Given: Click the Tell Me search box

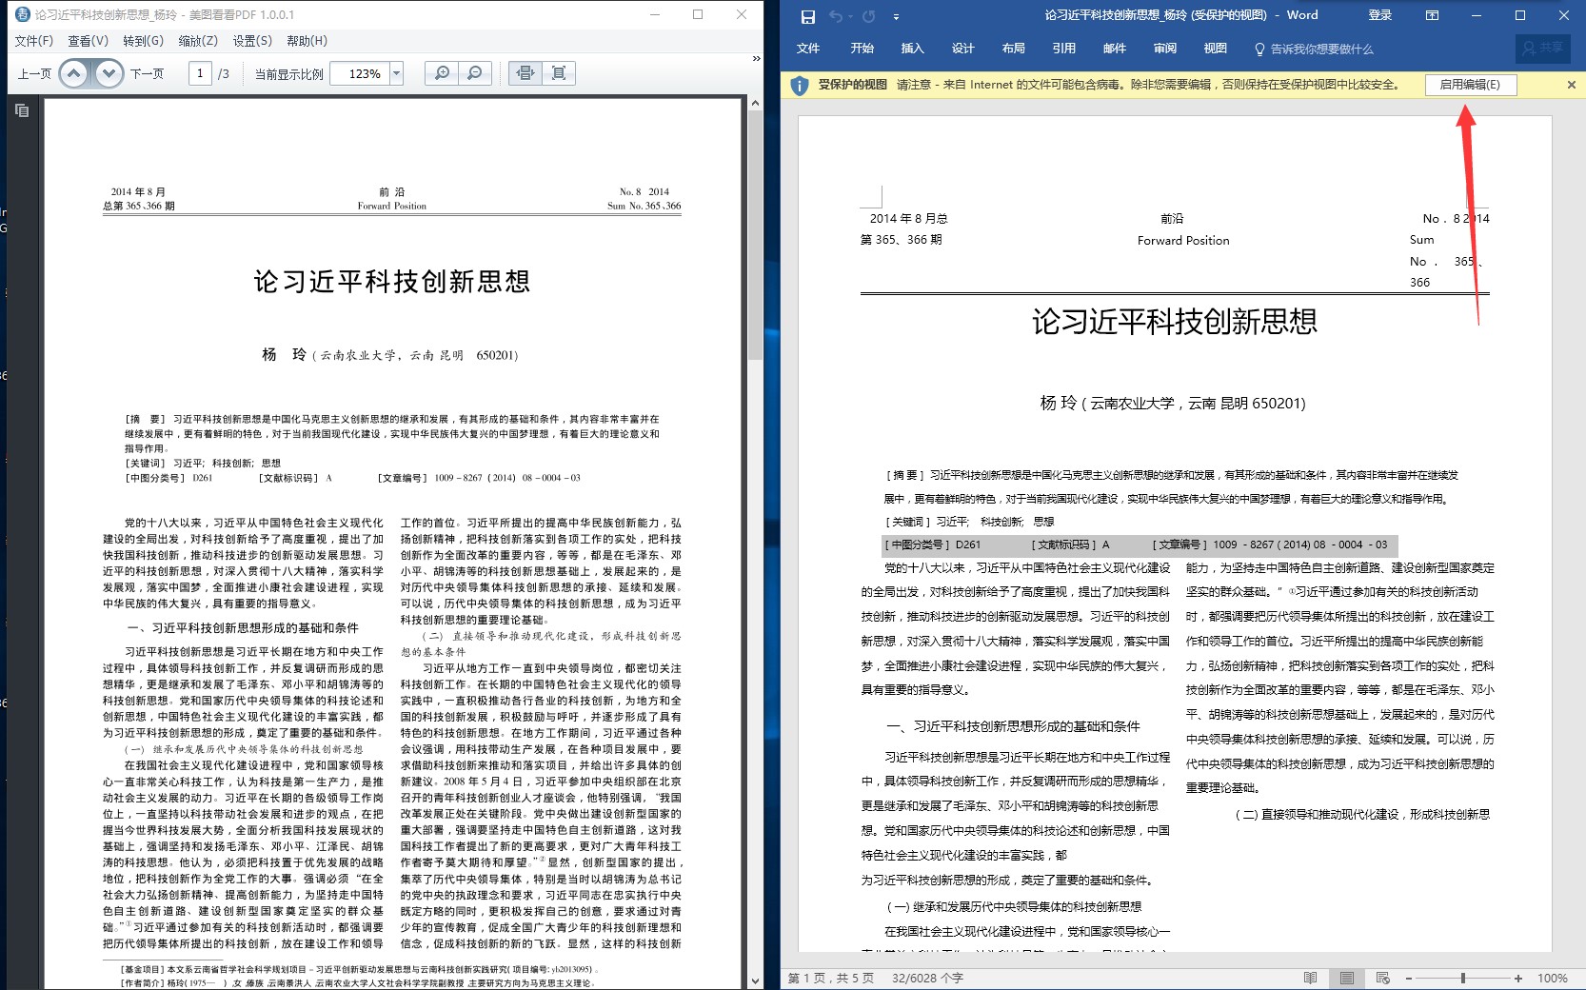Looking at the screenshot, I should (1315, 49).
